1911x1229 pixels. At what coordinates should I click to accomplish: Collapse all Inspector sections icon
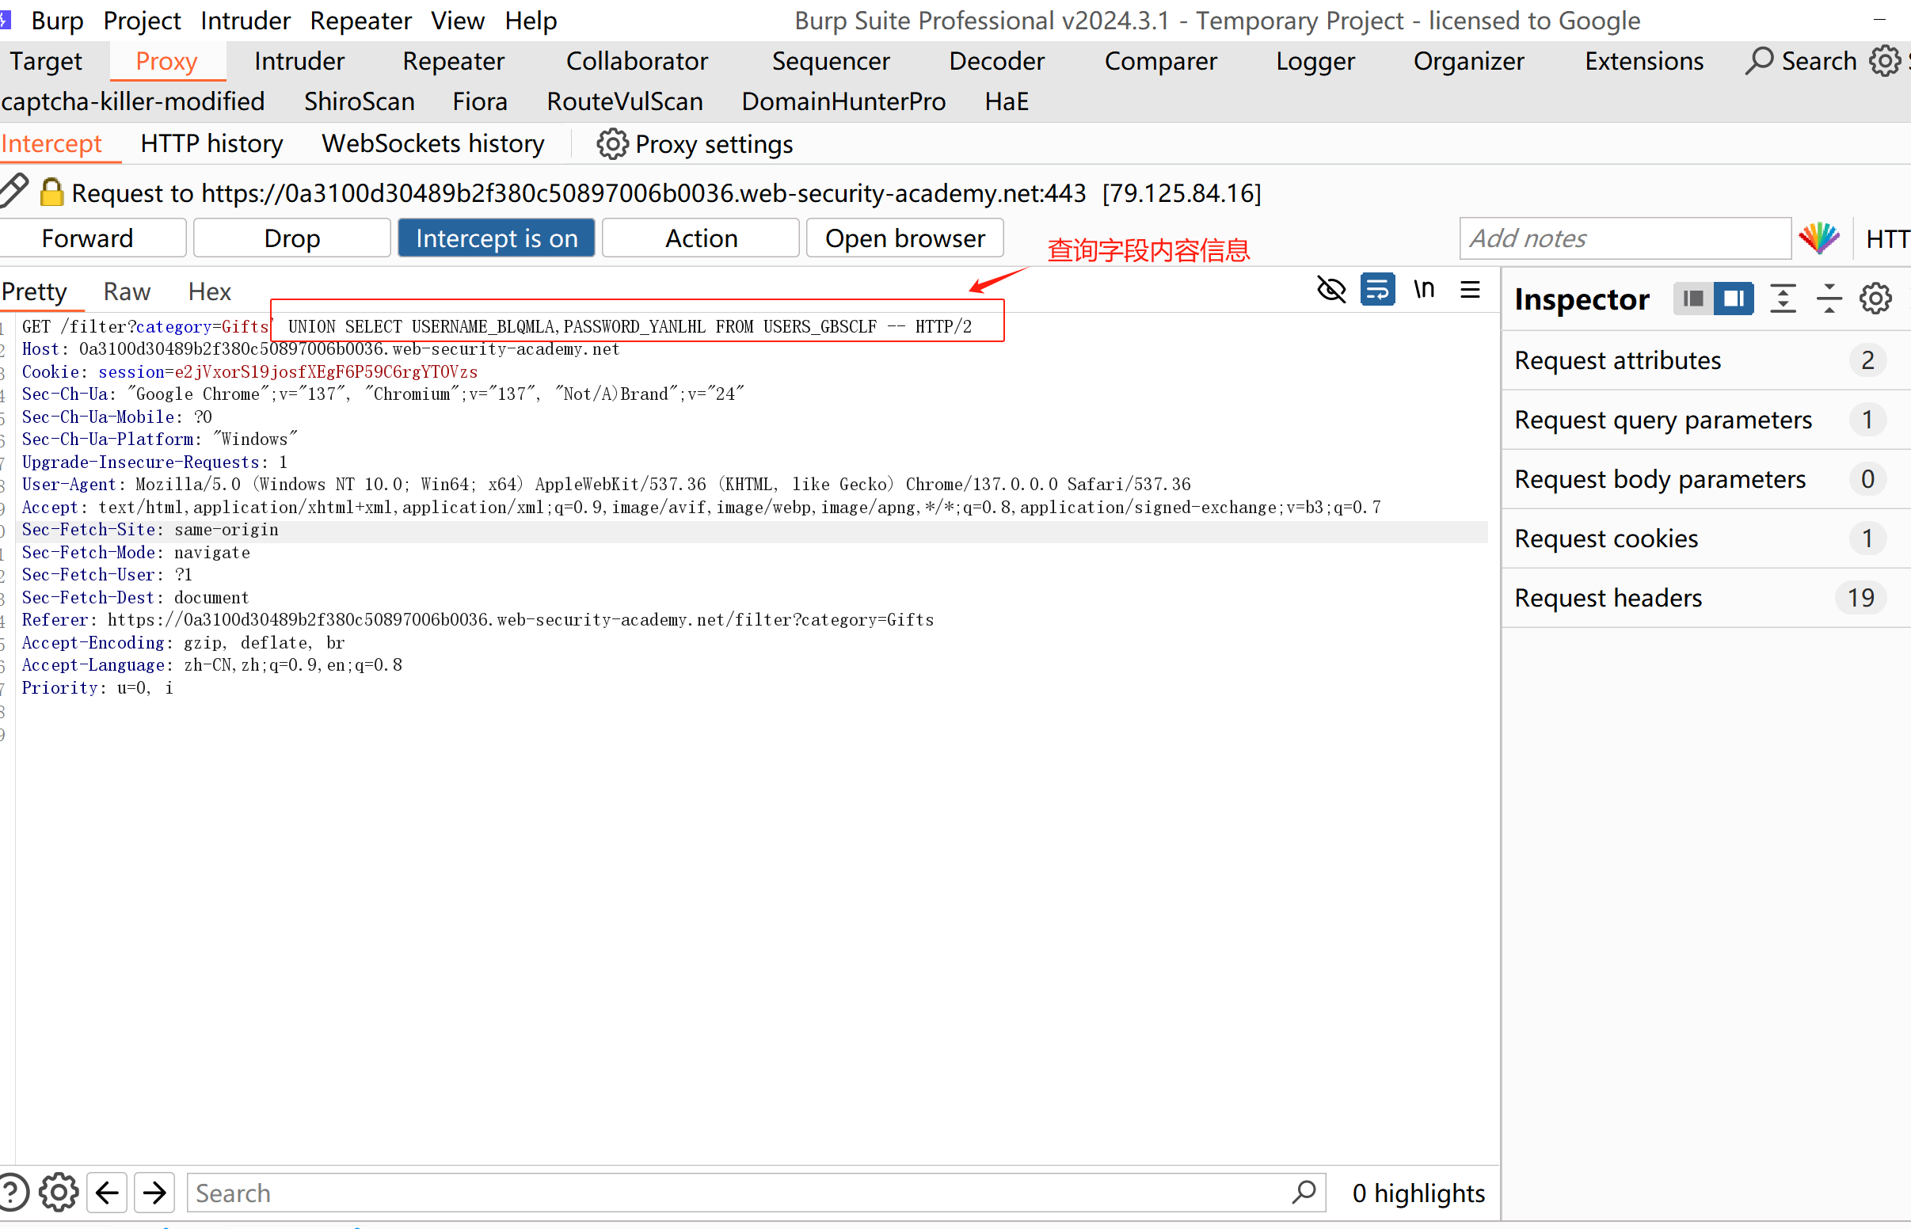[1829, 299]
